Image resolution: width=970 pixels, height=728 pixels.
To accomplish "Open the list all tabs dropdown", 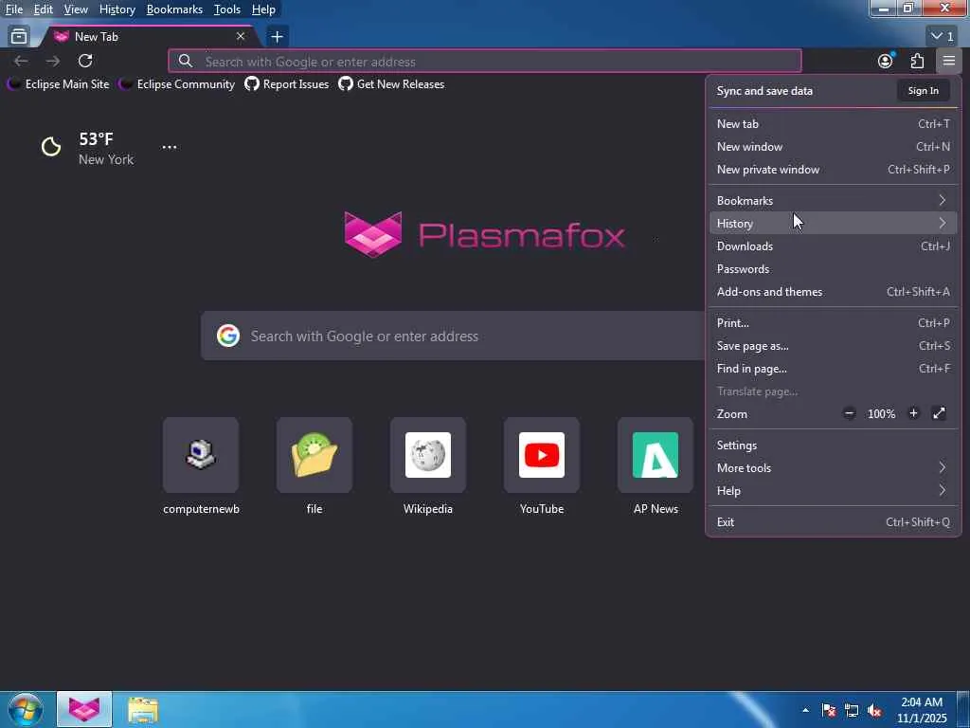I will [x=943, y=37].
